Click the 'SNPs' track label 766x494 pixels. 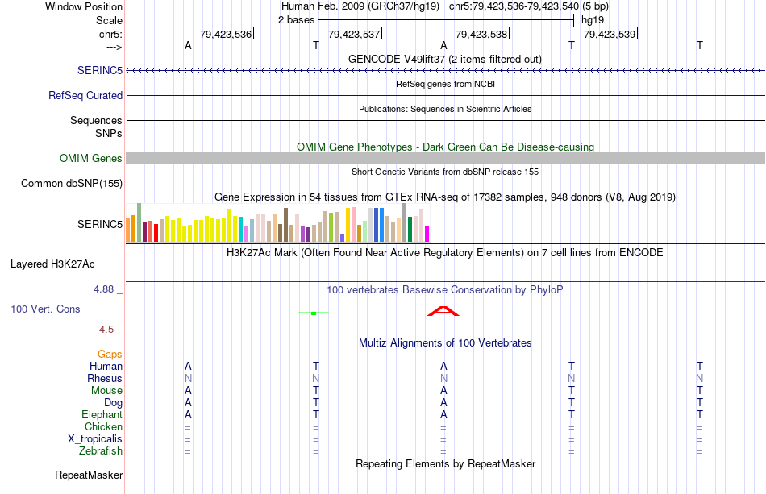(109, 133)
